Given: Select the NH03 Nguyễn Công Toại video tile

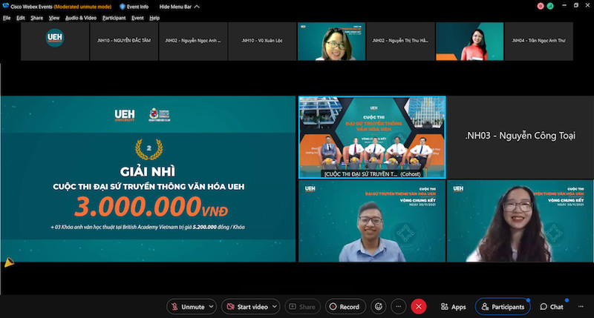Looking at the screenshot, I should [520, 136].
